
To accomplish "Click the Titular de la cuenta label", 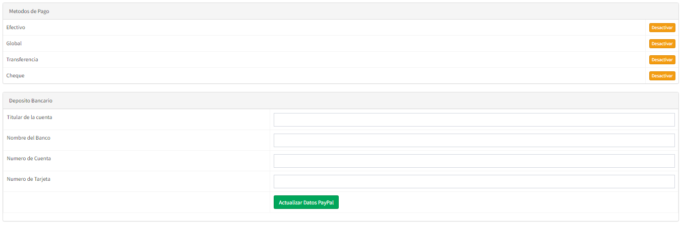I will (29, 118).
